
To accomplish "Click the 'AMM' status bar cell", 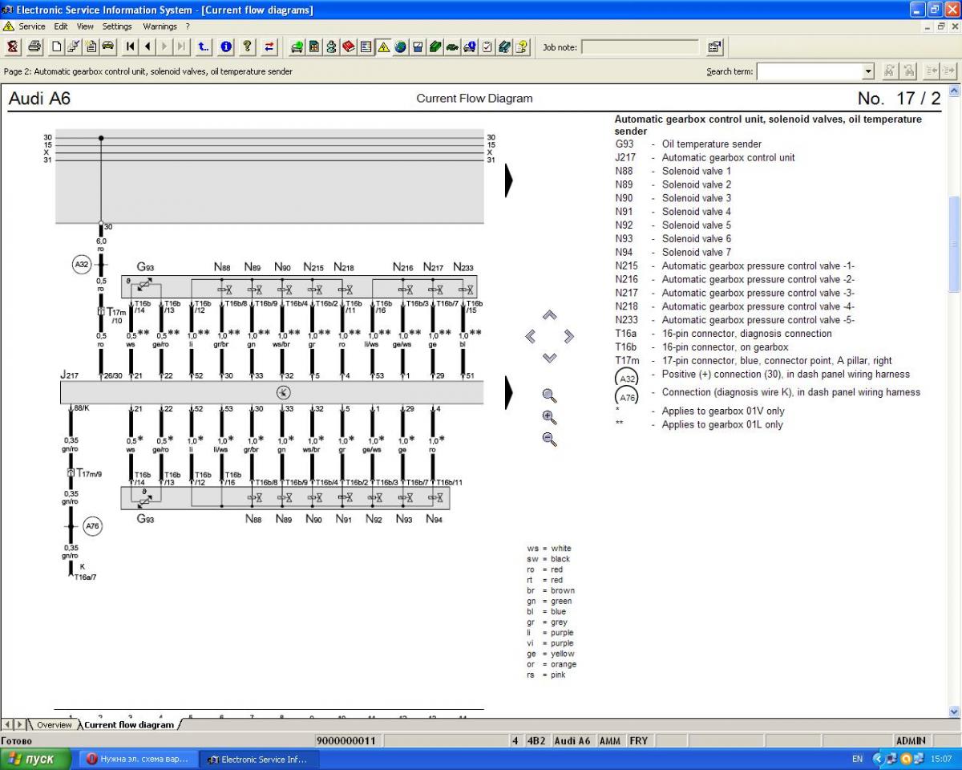I will click(x=610, y=740).
